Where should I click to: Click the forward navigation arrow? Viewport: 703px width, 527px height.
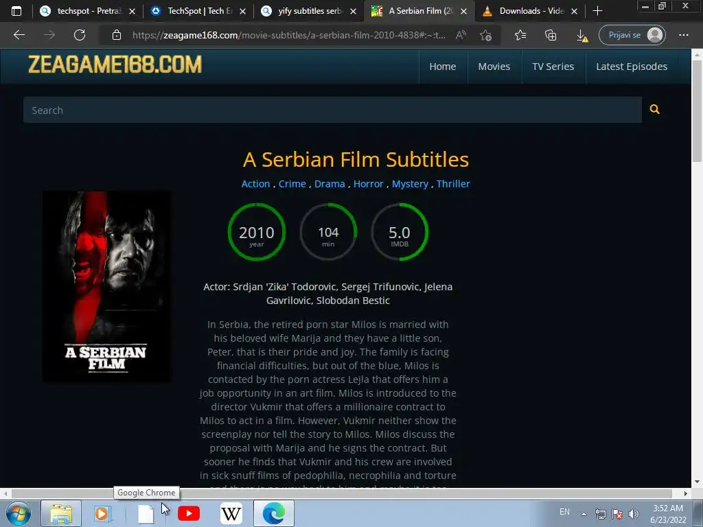tap(49, 35)
